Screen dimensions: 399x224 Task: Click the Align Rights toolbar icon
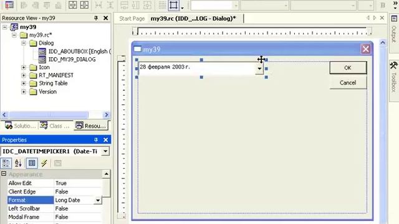[36, 5]
